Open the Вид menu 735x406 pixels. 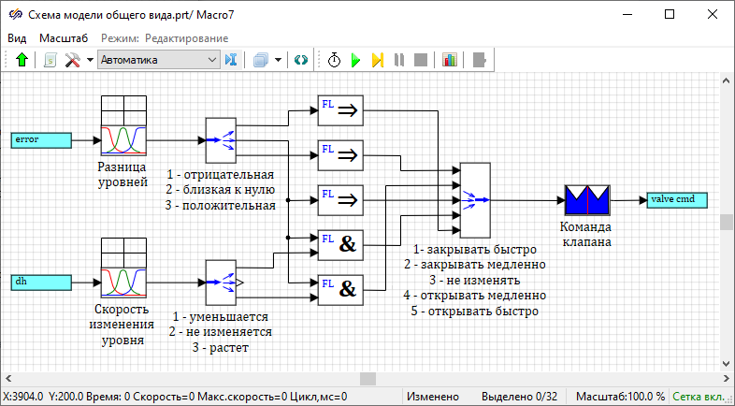click(17, 38)
